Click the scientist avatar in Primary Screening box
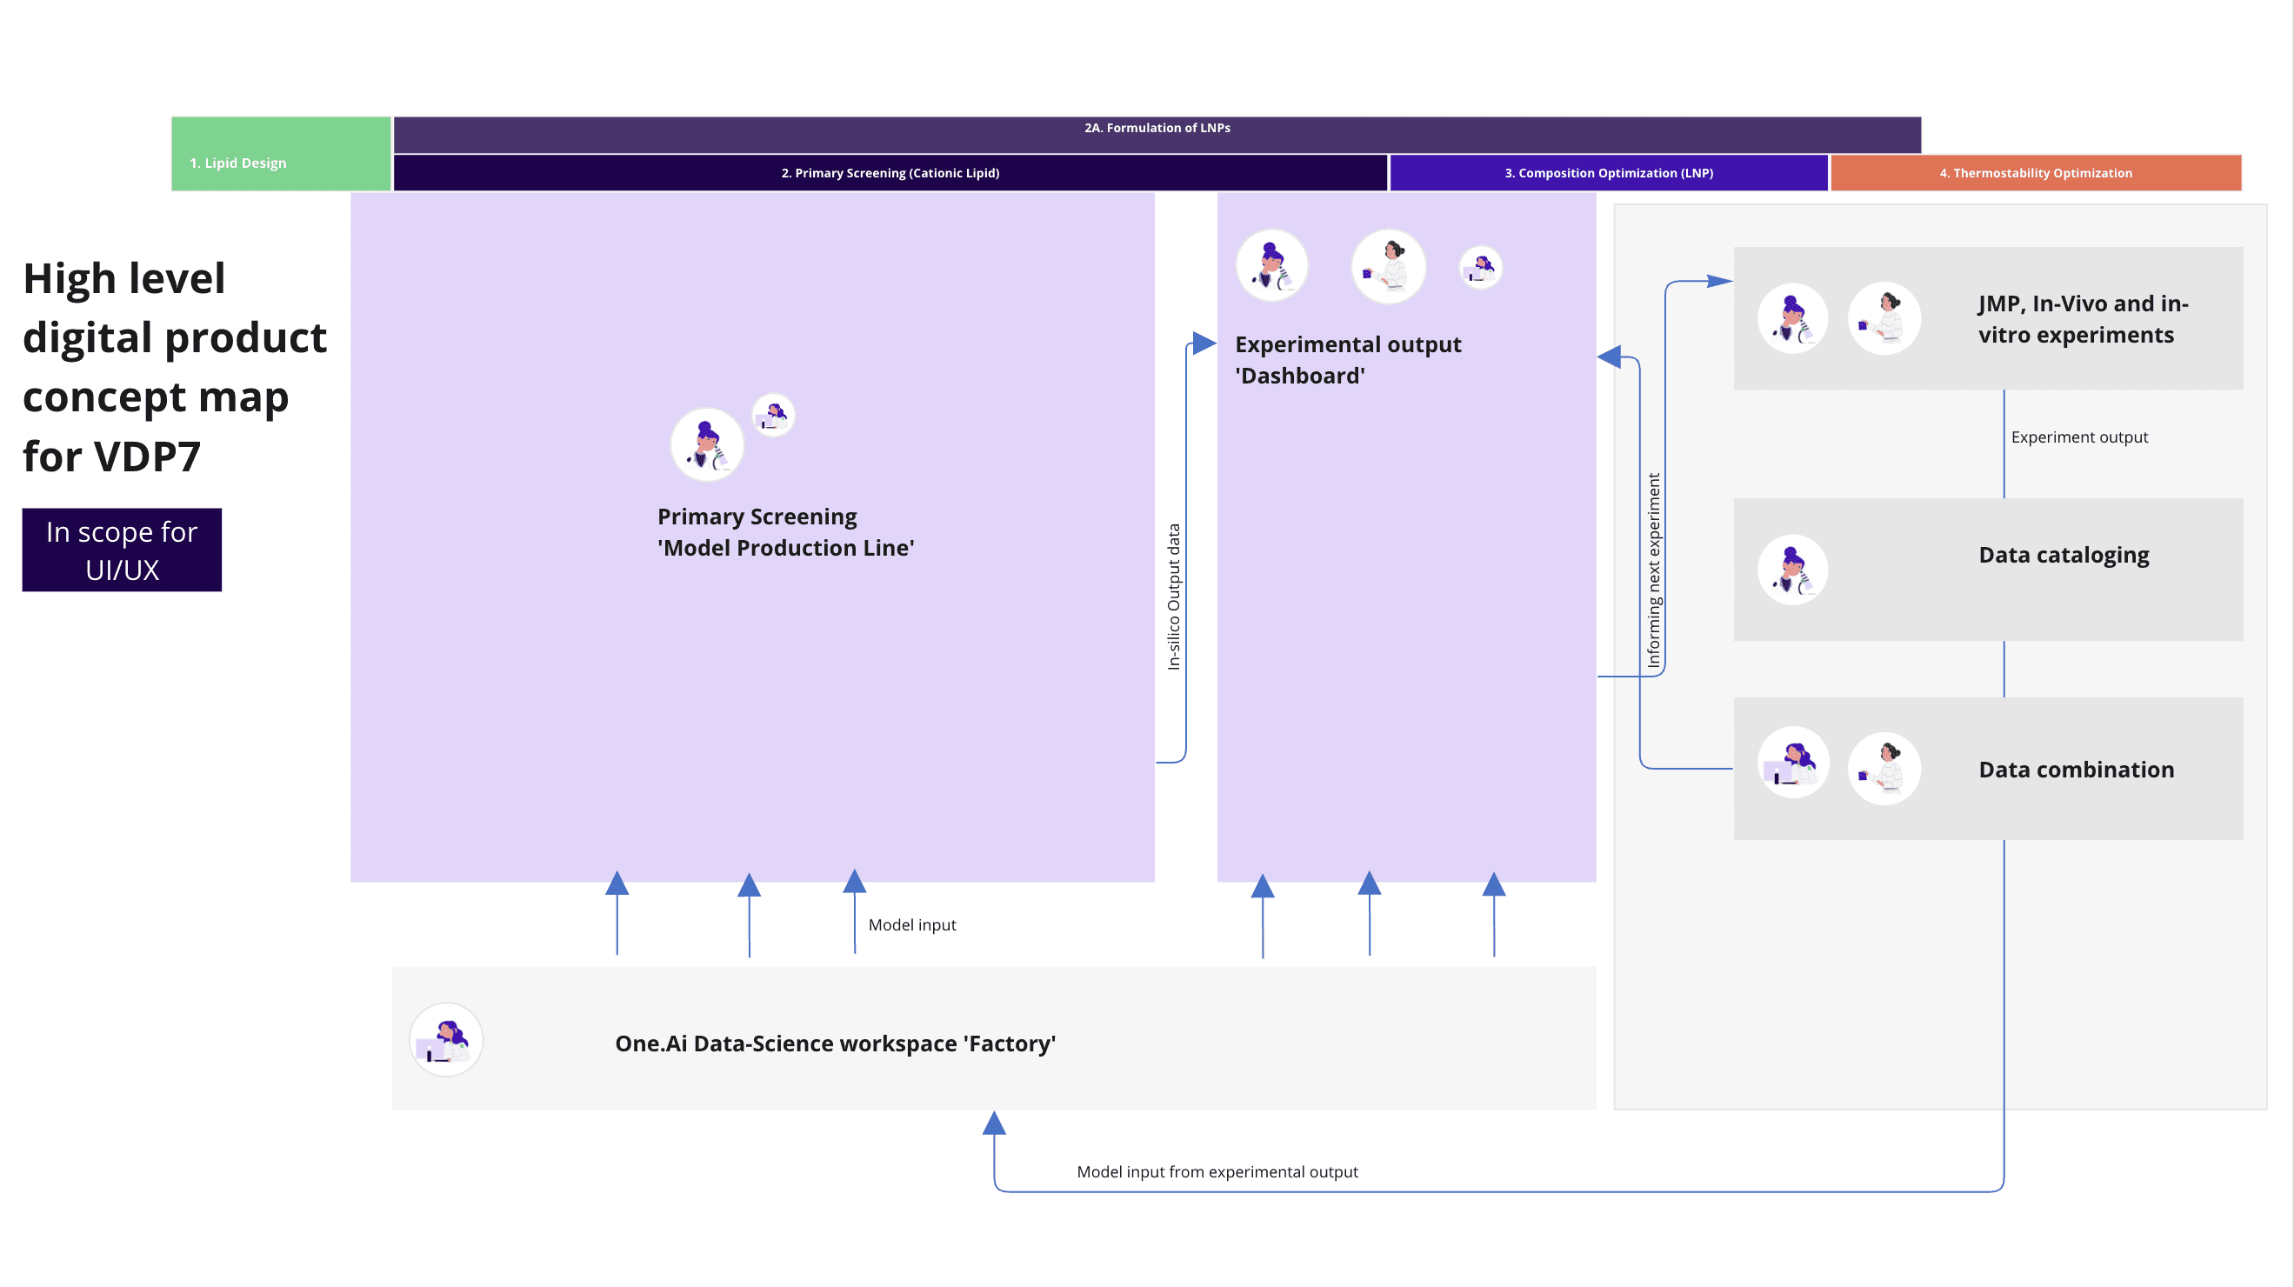This screenshot has height=1287, width=2294. pos(707,444)
